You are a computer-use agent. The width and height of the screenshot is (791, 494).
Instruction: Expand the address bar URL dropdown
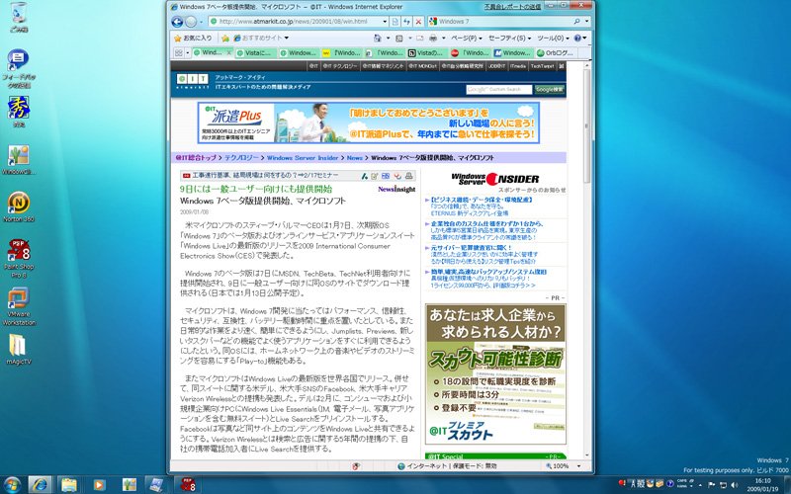click(385, 22)
